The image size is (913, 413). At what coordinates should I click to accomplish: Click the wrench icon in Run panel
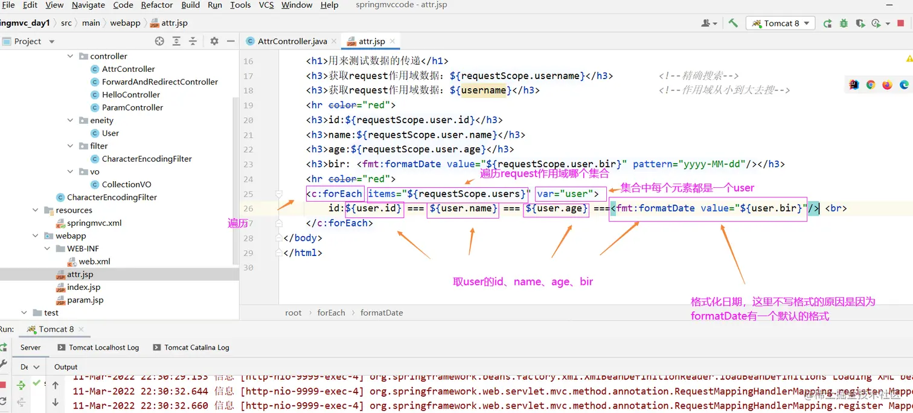[2, 364]
